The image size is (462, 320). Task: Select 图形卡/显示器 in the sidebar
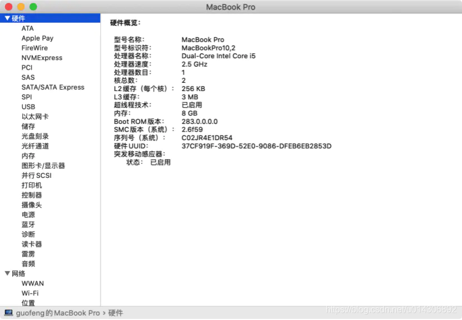43,166
